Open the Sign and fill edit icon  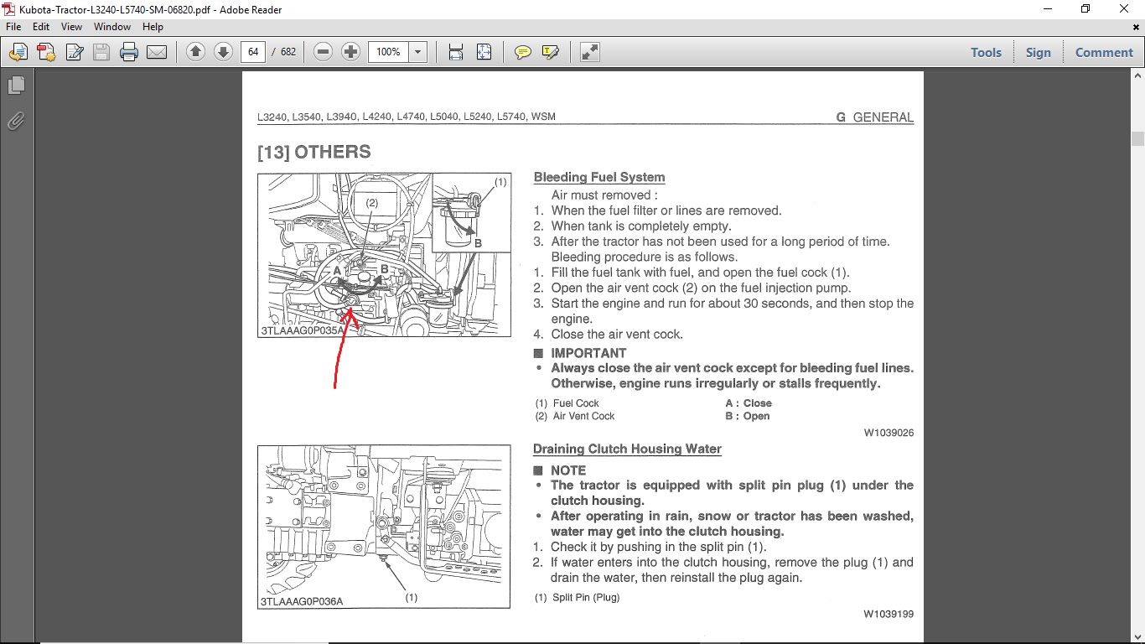tap(74, 52)
